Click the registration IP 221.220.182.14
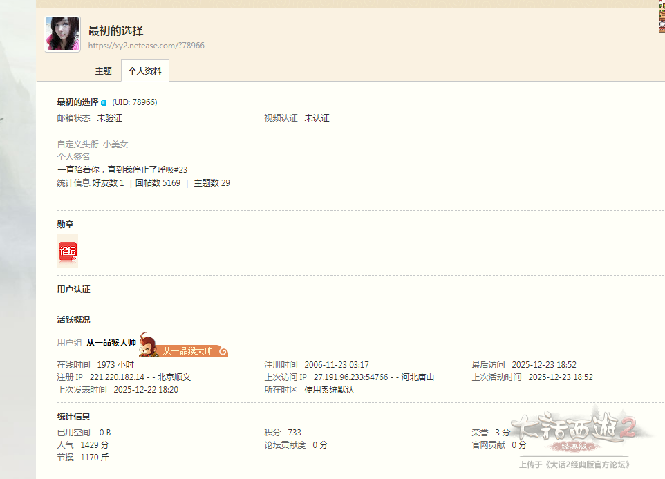The width and height of the screenshot is (665, 479). [x=117, y=377]
